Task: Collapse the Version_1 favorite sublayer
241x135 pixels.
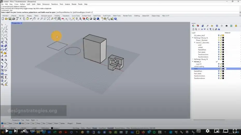Action: [x=195, y=43]
